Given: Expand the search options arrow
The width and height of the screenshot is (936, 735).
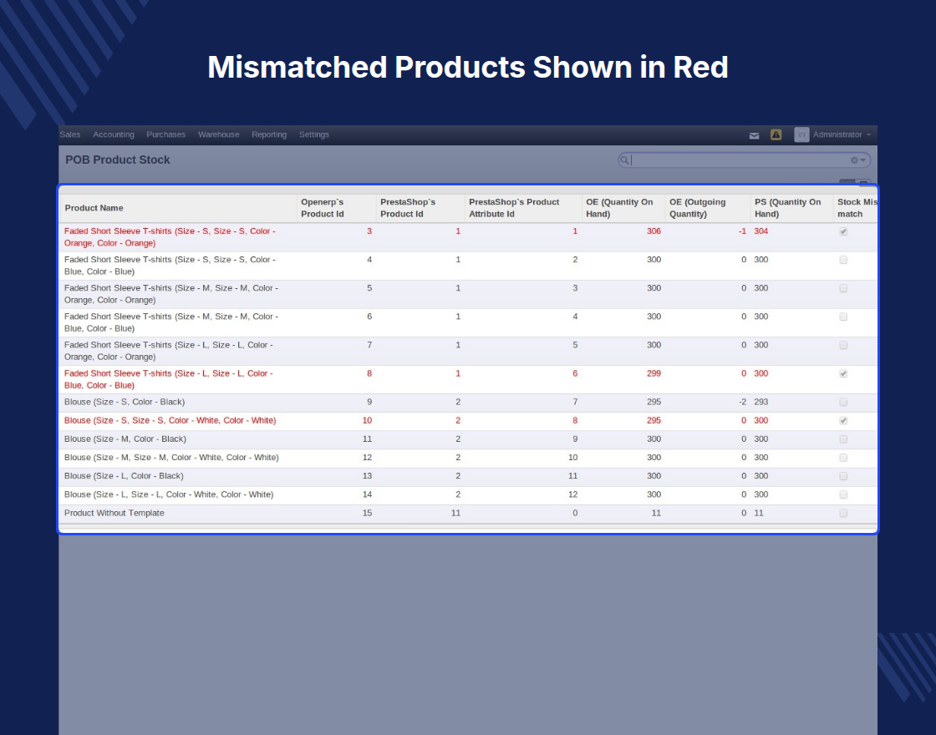Looking at the screenshot, I should tap(862, 160).
